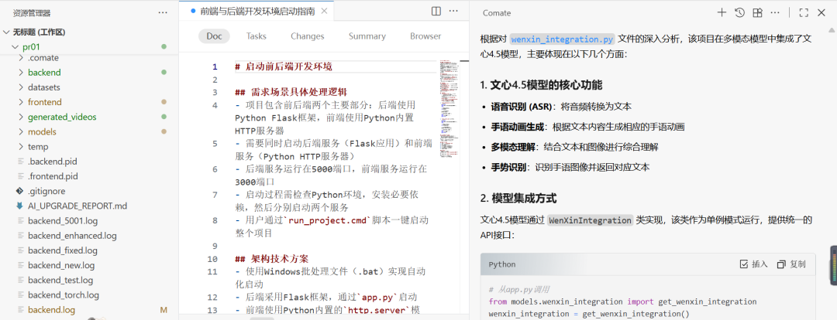Switch to the Changes tab

(308, 36)
